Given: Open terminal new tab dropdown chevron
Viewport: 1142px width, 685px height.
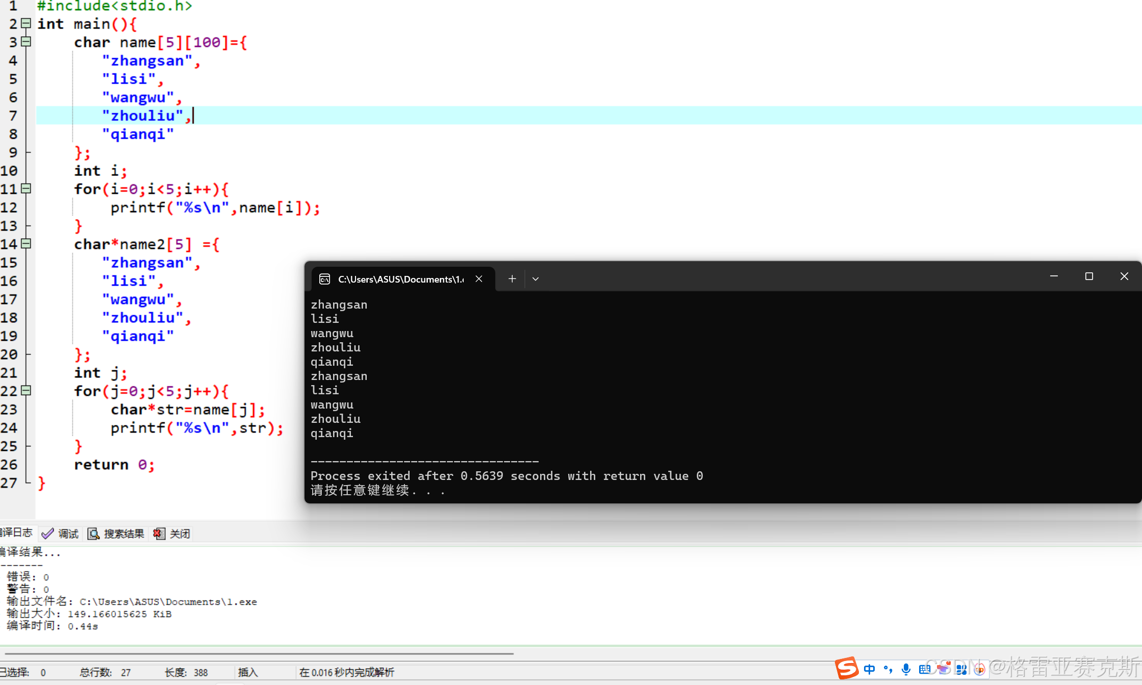Looking at the screenshot, I should (536, 279).
